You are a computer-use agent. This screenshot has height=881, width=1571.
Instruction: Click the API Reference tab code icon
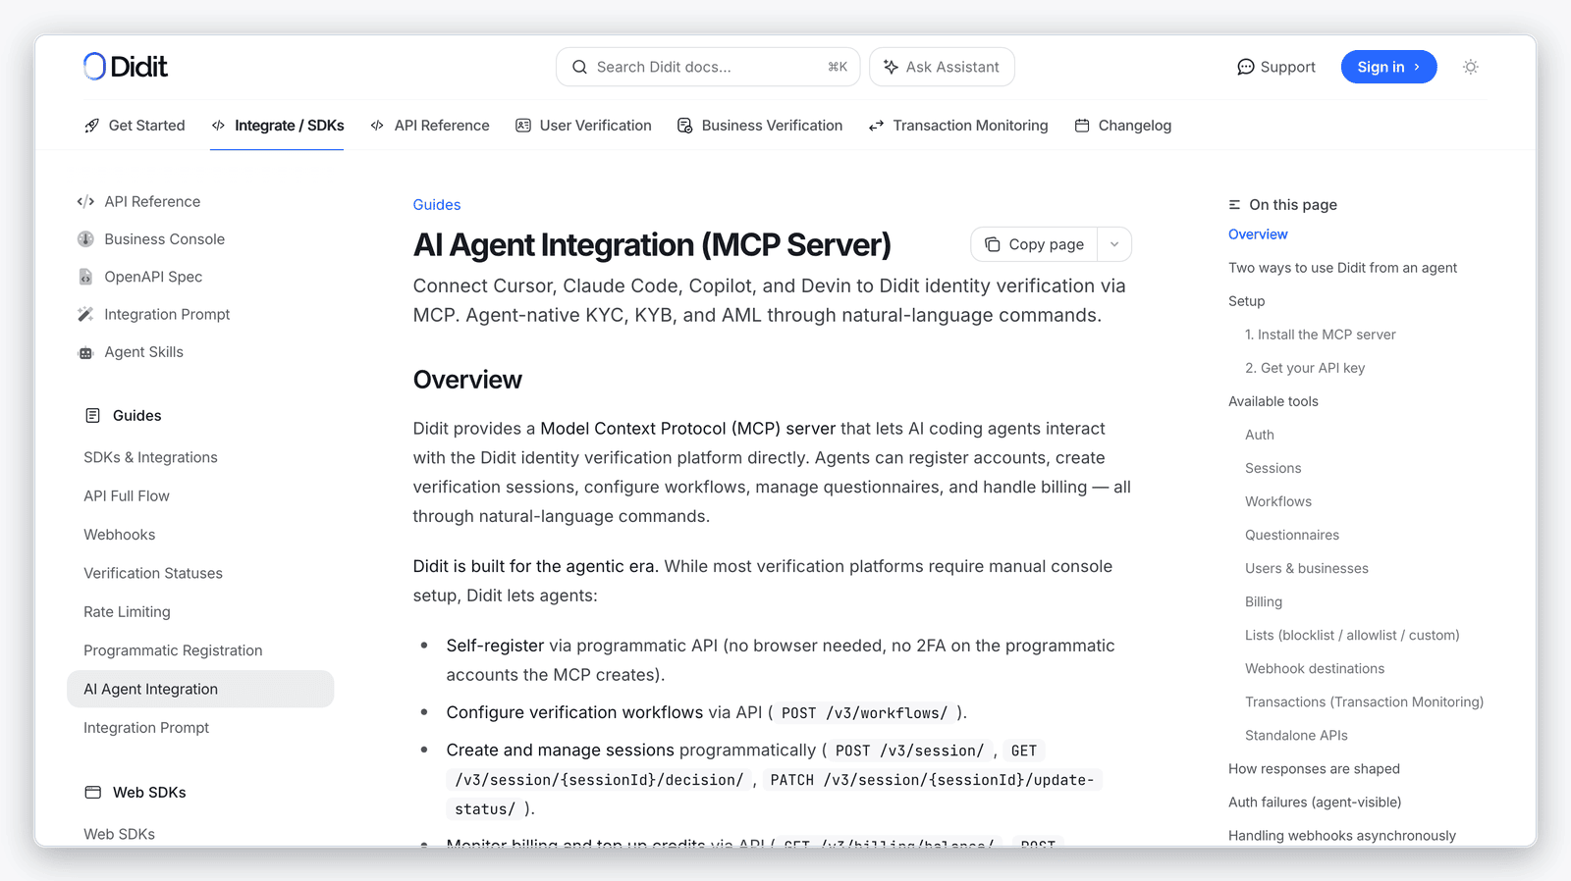[x=377, y=126]
